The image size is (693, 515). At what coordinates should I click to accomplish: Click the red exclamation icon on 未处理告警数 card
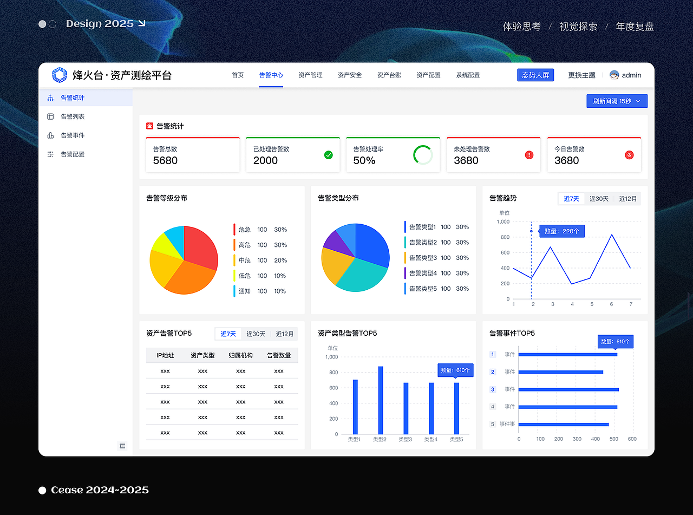click(529, 155)
